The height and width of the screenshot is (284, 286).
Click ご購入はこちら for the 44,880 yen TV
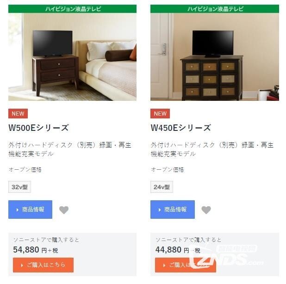[186, 265]
